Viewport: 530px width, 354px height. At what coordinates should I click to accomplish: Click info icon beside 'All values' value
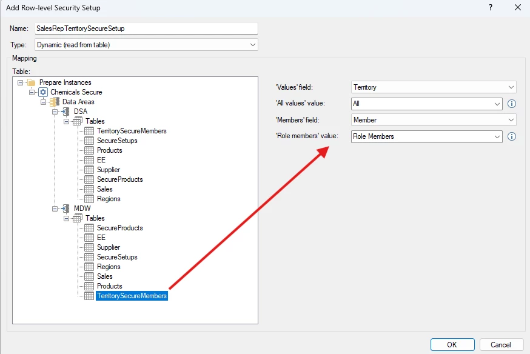click(x=512, y=104)
